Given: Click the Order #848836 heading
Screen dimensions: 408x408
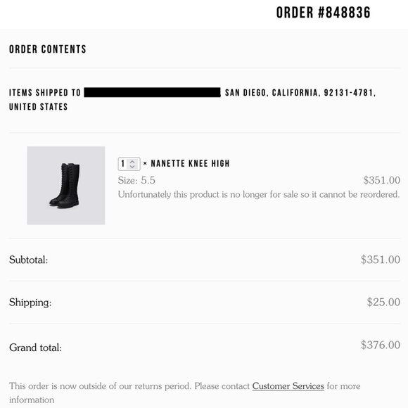Looking at the screenshot, I should click(323, 13).
